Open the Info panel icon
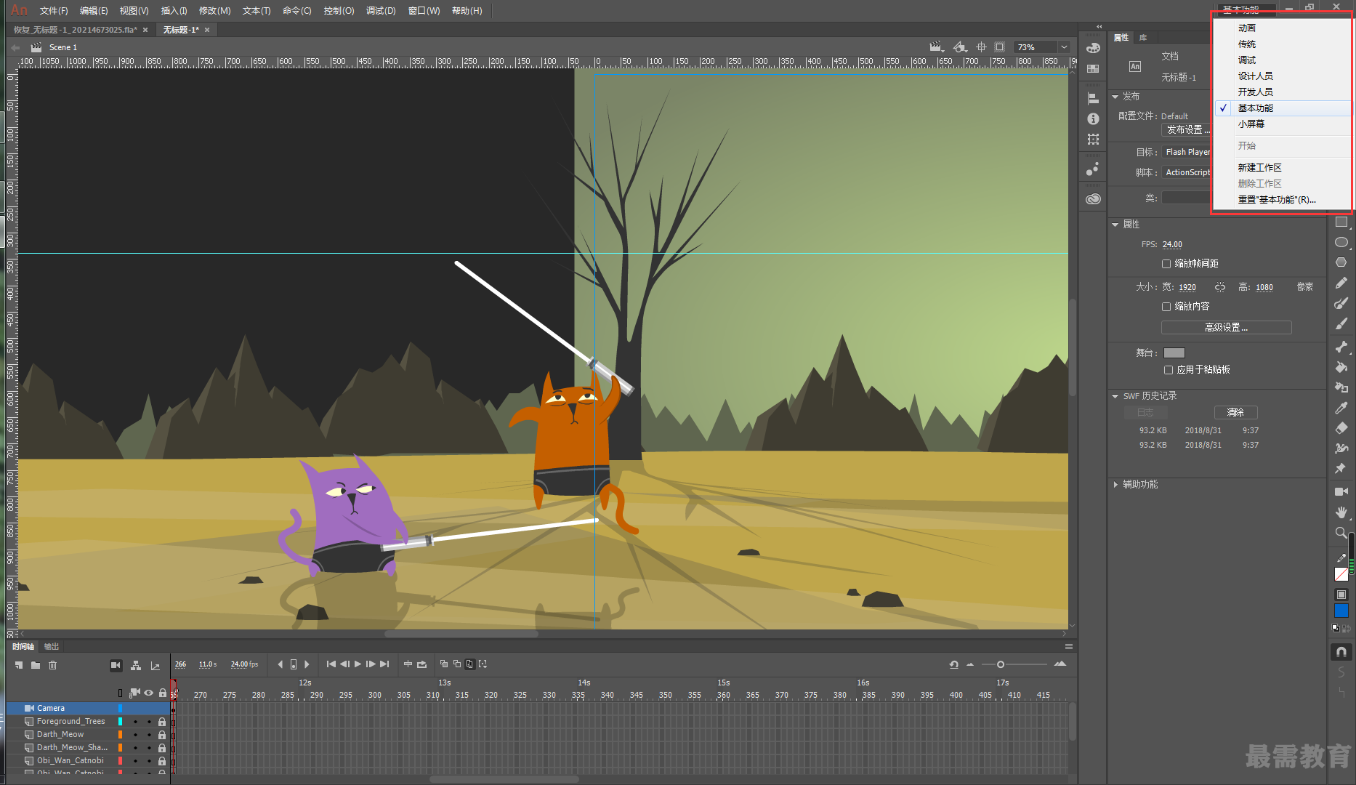 [x=1093, y=118]
